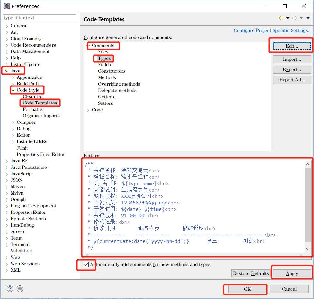Screen dimensions: 314x299
Task: Expand the Maven preferences node
Action: pos(7,187)
